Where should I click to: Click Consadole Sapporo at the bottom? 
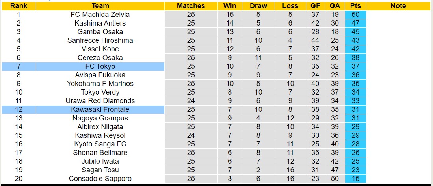coord(100,179)
